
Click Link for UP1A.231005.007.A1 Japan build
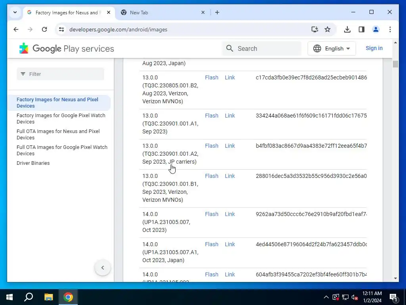[x=230, y=244]
